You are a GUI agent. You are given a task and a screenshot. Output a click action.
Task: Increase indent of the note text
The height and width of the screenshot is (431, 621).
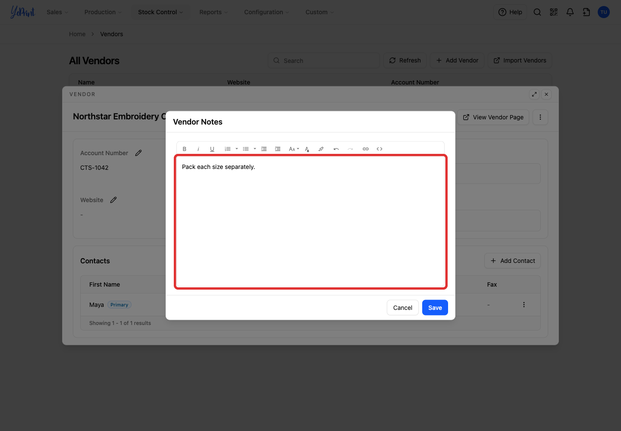click(278, 149)
